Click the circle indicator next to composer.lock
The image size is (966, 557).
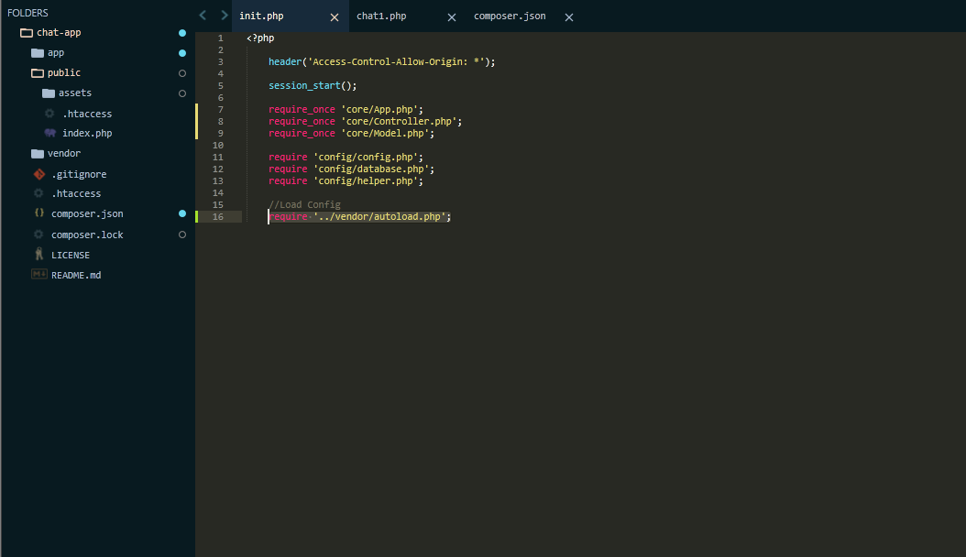point(181,234)
